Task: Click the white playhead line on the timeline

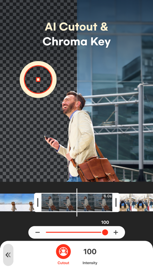Action: [77, 202]
